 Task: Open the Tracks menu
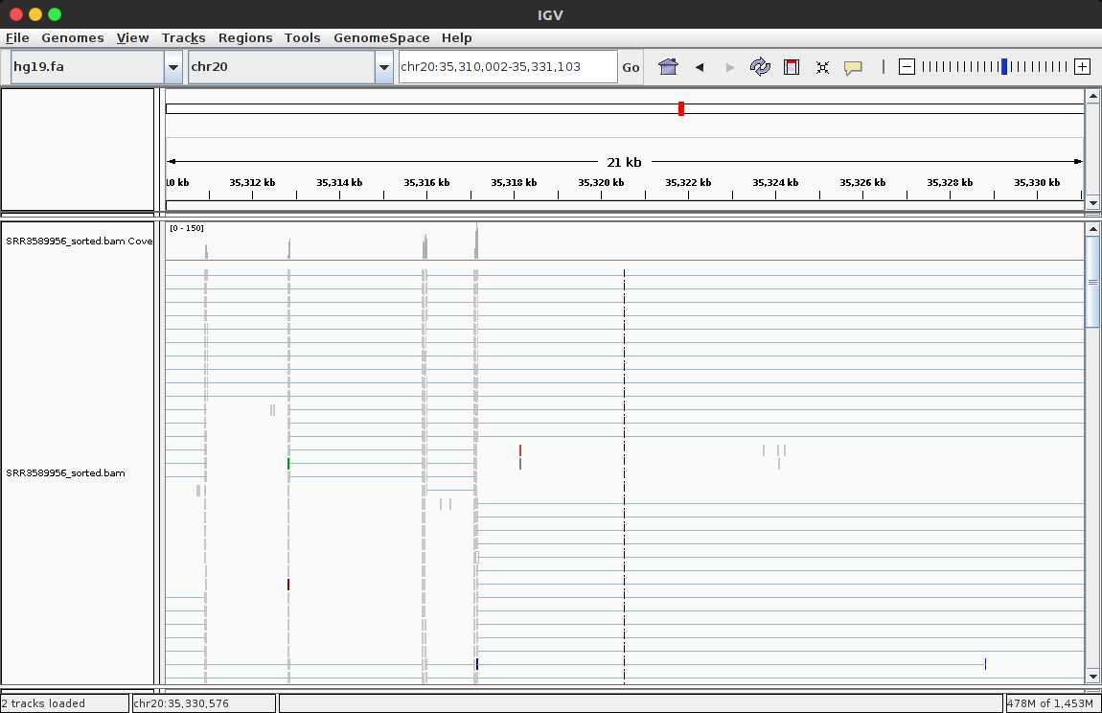183,38
